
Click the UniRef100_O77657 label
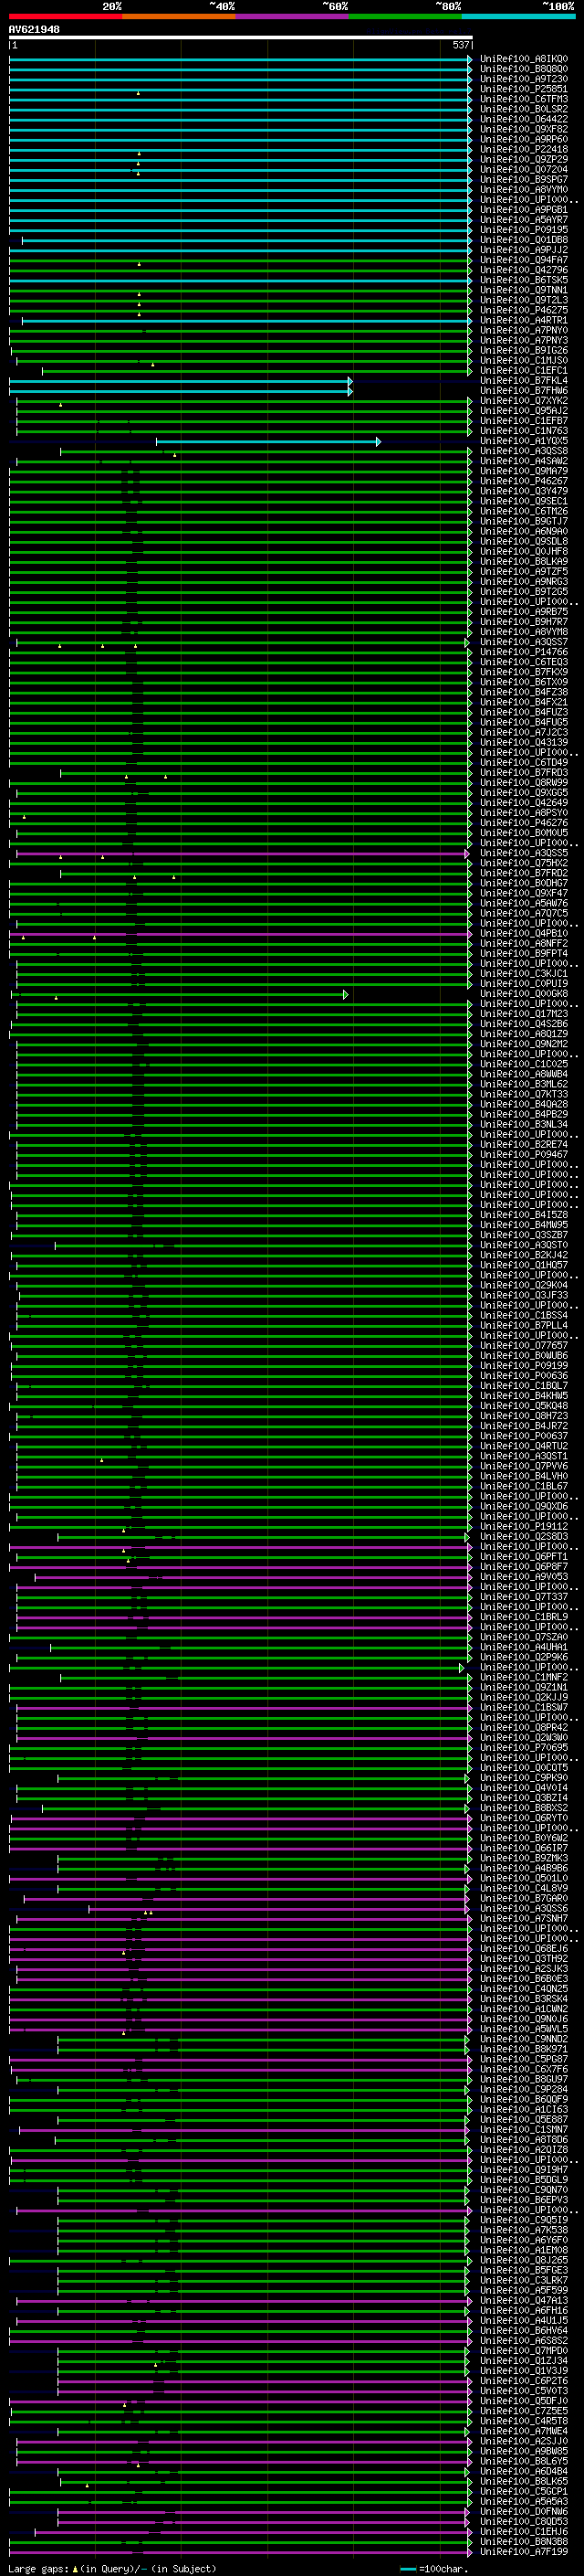524,1346
